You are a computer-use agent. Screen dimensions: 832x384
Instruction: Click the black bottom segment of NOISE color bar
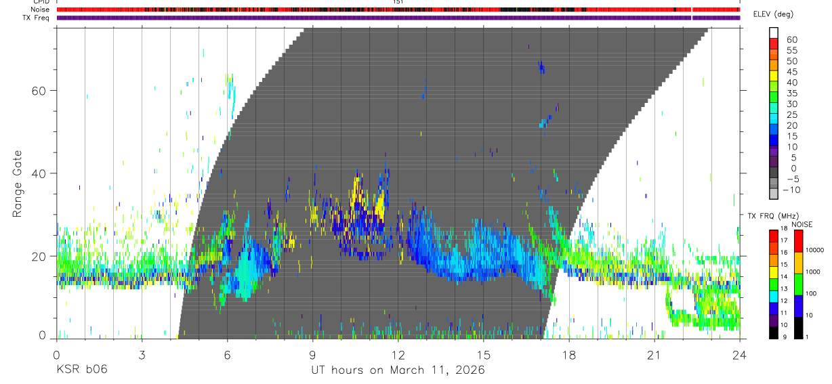click(797, 327)
